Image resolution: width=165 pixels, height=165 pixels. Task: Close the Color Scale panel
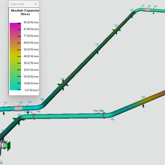36,4
